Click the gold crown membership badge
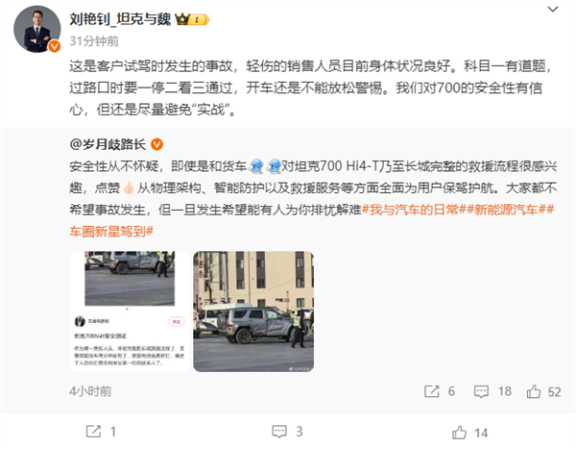 (192, 19)
